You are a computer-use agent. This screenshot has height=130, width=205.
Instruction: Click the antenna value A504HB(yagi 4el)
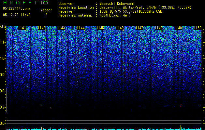click(x=115, y=15)
